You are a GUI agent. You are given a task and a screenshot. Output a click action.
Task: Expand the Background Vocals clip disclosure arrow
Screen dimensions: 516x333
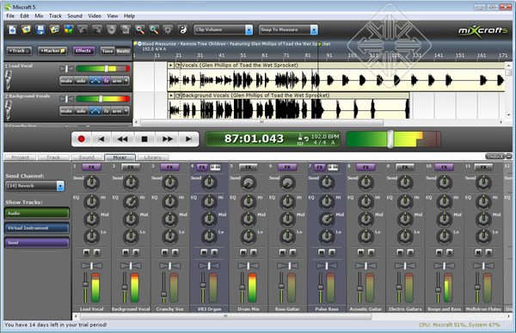pyautogui.click(x=171, y=96)
